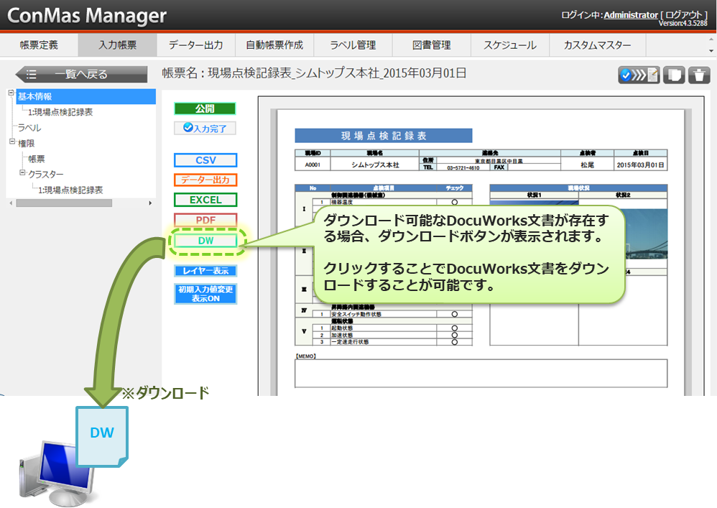Click the completed-to-editing status change icon

[639, 75]
